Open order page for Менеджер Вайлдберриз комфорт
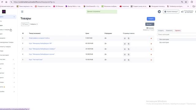 [x=125, y=49]
